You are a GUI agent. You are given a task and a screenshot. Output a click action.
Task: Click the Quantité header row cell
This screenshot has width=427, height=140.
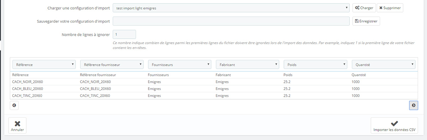pyautogui.click(x=359, y=75)
